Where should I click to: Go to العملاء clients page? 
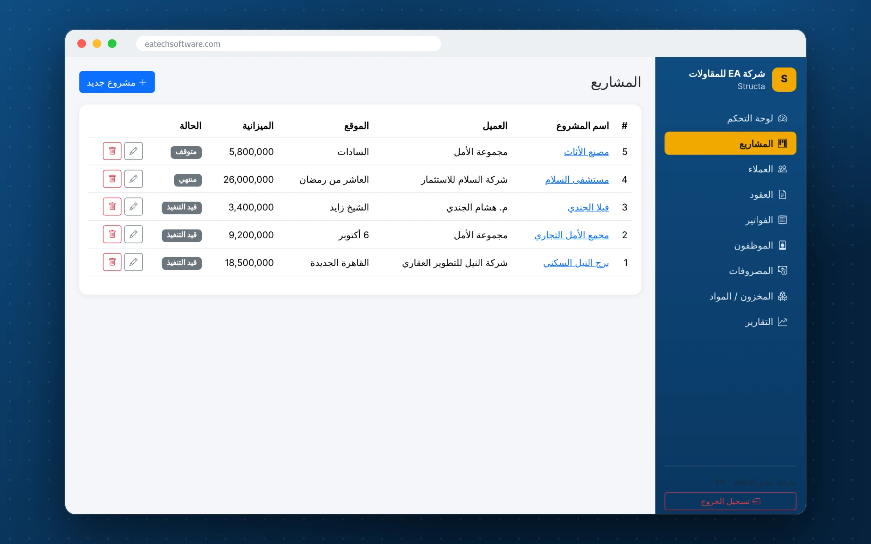pos(730,169)
